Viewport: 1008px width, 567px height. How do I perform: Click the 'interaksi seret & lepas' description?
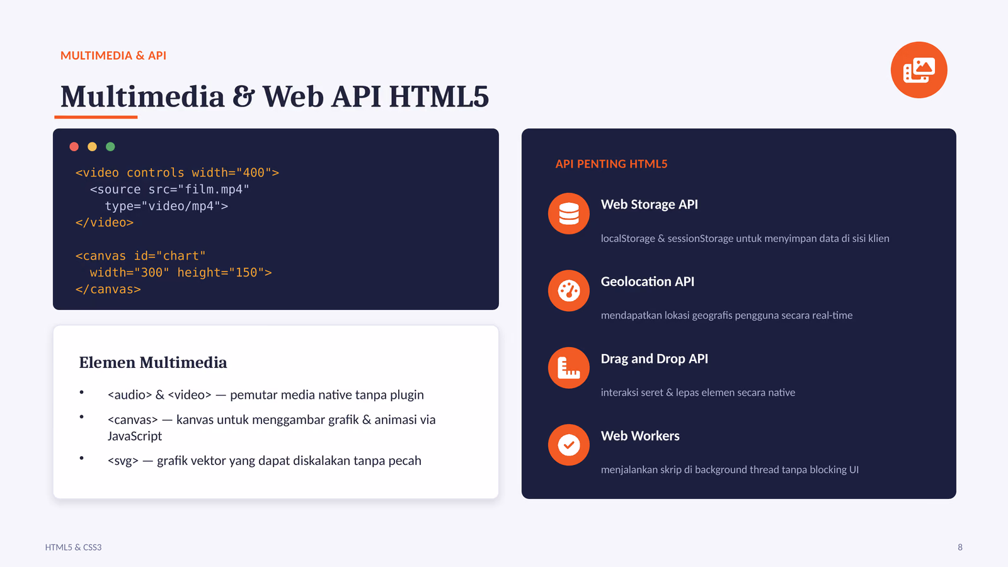[698, 392]
